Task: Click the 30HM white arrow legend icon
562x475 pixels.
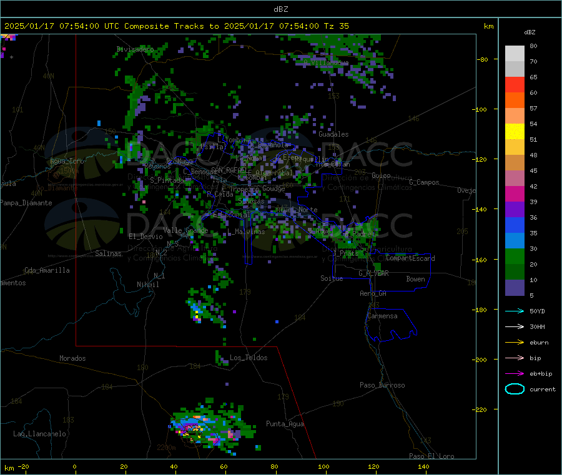Action: tap(515, 326)
